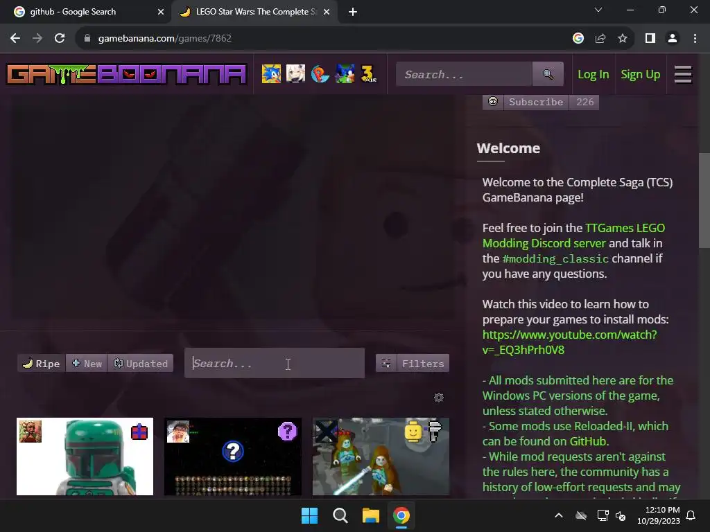710x532 pixels.
Task: Select the Updated sort tab
Action: [x=140, y=363]
